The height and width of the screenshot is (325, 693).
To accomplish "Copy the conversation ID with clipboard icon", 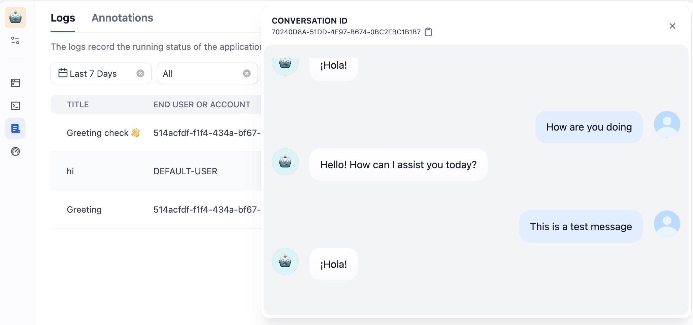I will (428, 32).
